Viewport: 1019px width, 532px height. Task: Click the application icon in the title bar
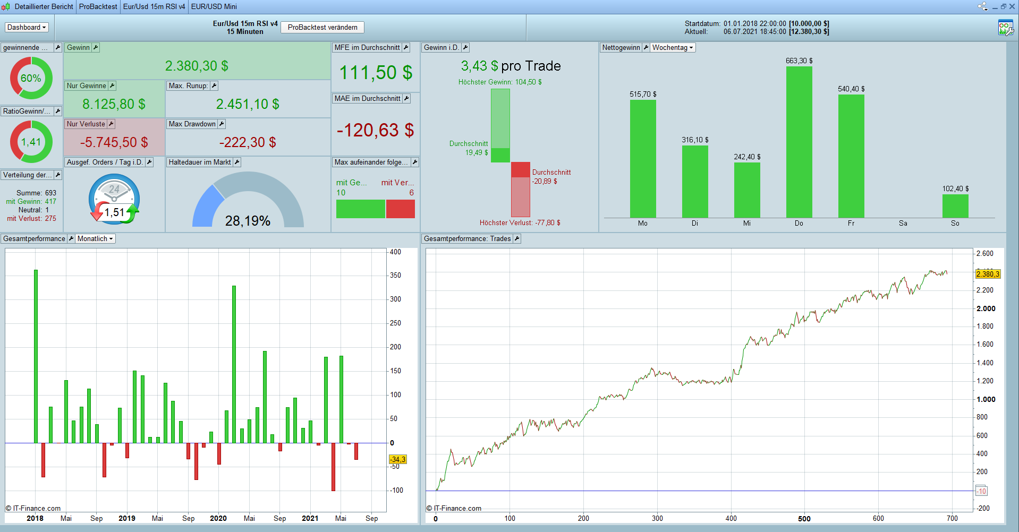coord(6,6)
